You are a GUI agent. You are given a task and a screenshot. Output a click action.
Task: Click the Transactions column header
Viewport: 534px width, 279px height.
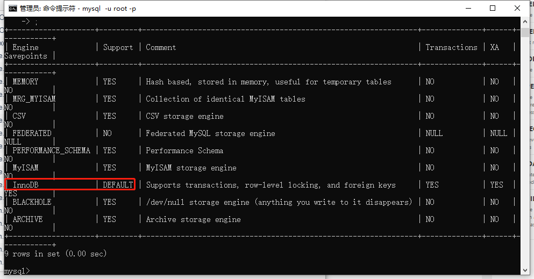tap(451, 47)
